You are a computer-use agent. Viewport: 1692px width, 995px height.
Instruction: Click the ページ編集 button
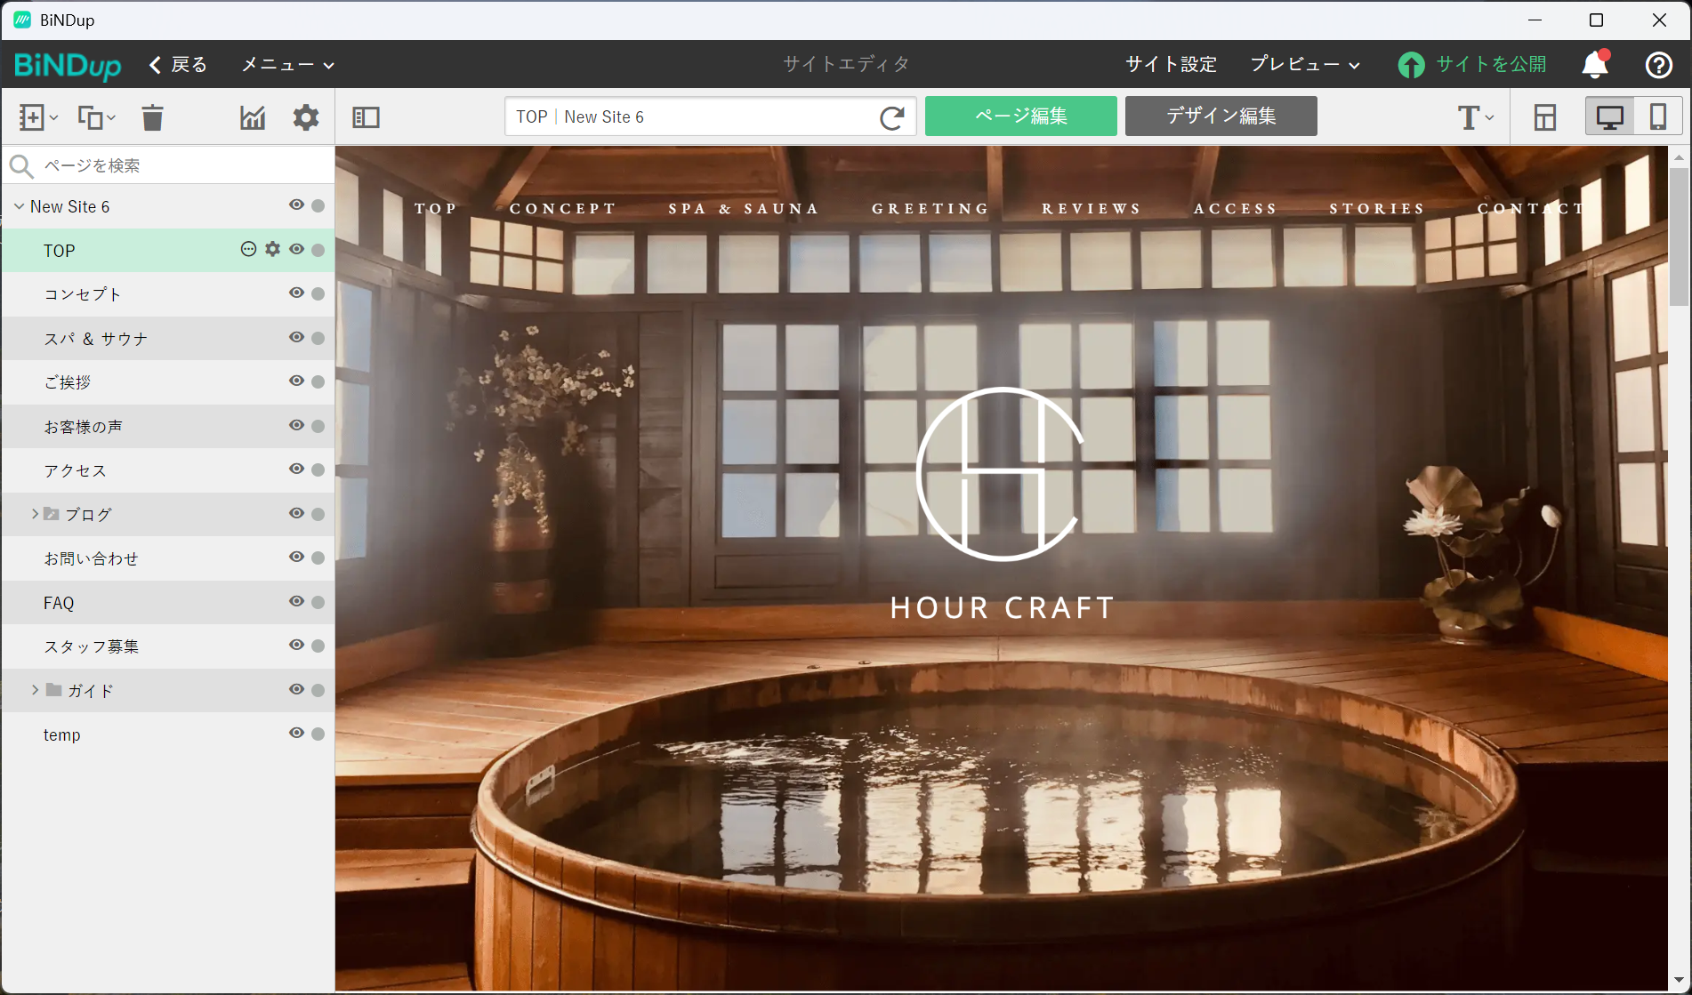click(1021, 116)
